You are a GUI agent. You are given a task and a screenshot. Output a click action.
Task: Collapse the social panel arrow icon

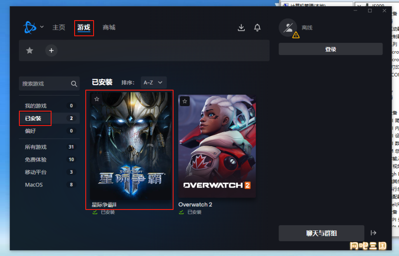[373, 233]
